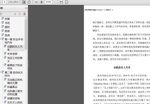Jump to the 目录 bookmark

[7, 35]
